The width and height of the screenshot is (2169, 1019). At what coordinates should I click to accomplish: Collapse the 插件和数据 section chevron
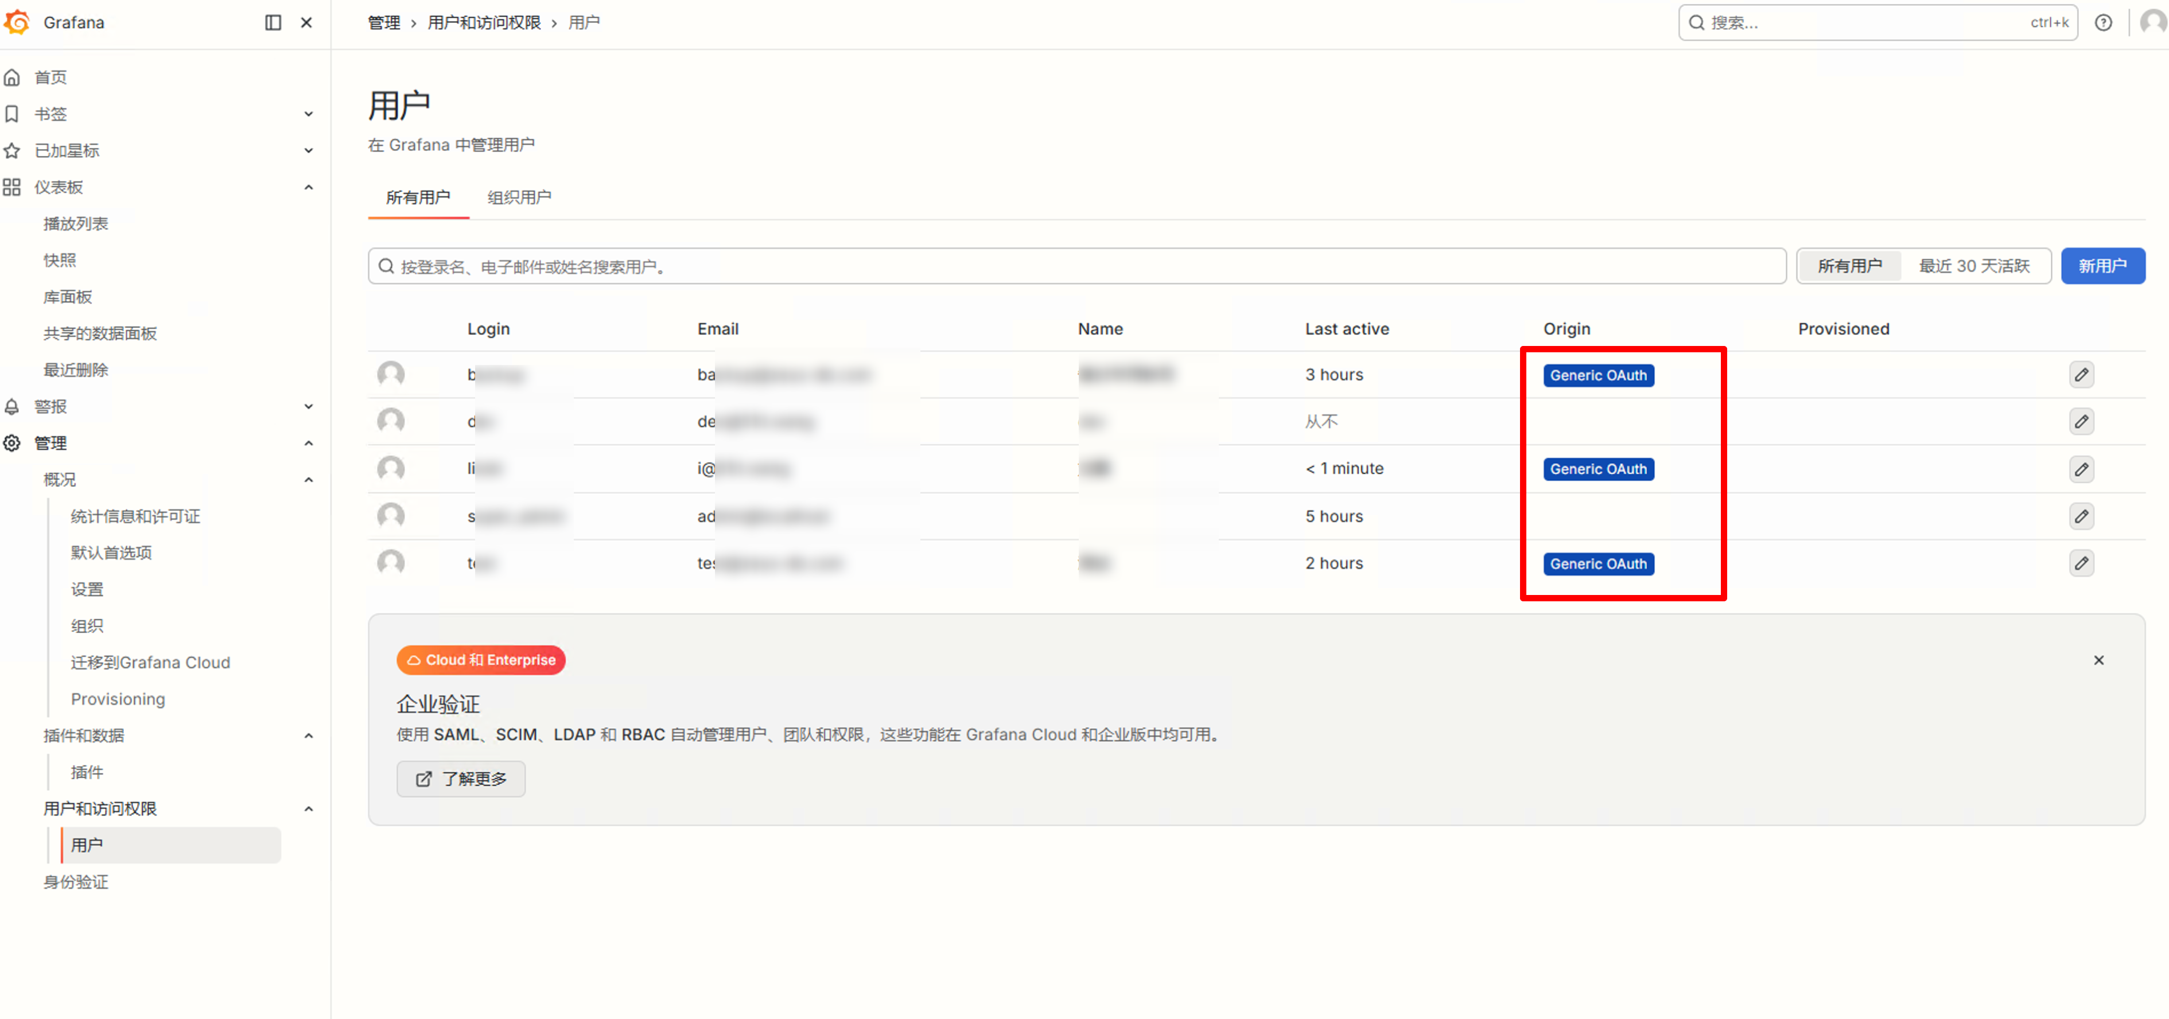[x=308, y=736]
